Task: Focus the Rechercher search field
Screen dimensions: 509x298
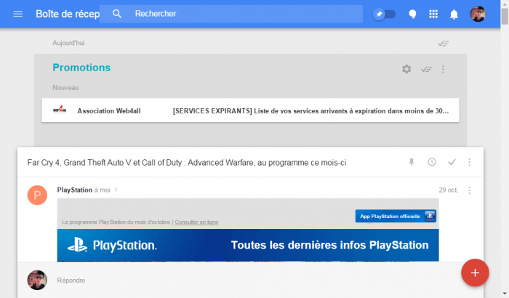Action: pos(231,14)
